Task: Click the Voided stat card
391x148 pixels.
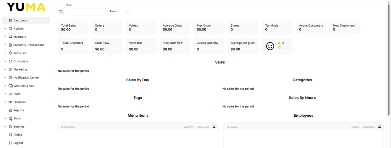Action: [x=141, y=28]
